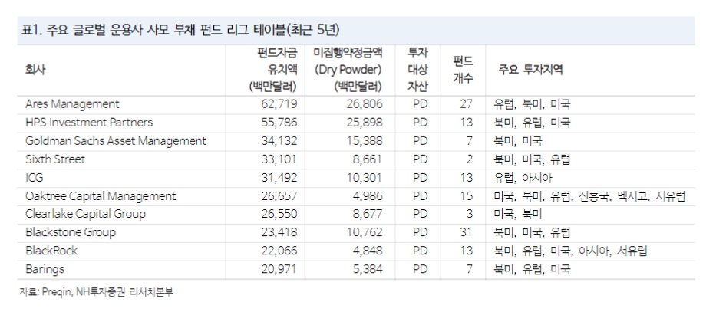Select the '미집행약정금액 (Dry Powder)' header
716x325 pixels.
(x=348, y=70)
